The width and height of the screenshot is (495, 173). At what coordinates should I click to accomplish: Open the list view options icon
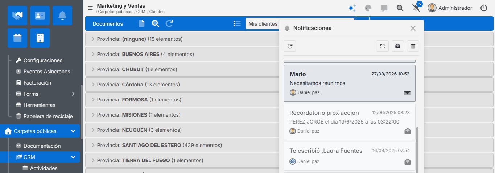237,24
